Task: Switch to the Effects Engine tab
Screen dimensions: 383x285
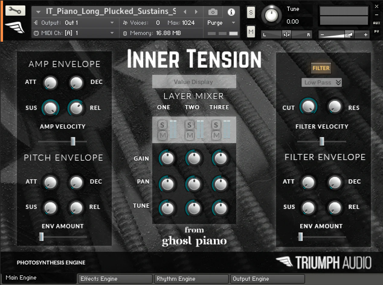Action: [115, 279]
